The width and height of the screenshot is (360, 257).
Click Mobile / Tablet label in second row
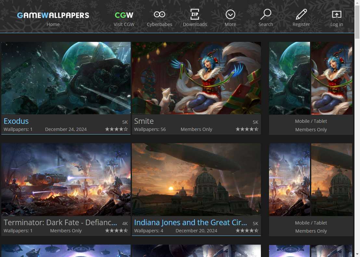pos(311,223)
